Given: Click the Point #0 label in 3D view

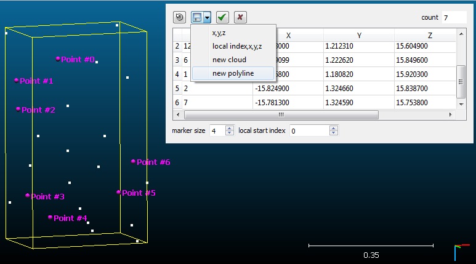Looking at the screenshot, I should tap(78, 60).
